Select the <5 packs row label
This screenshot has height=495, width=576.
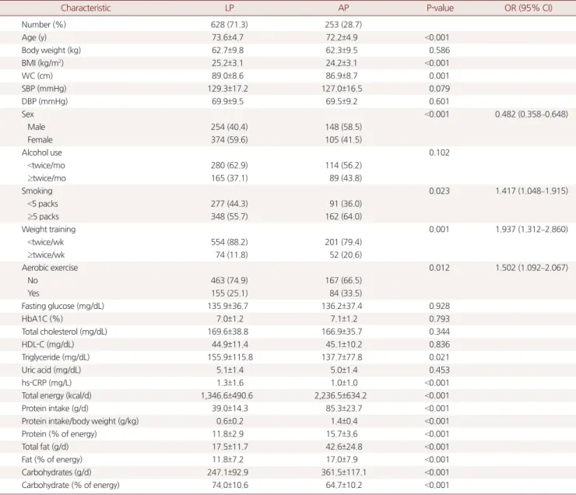43,204
